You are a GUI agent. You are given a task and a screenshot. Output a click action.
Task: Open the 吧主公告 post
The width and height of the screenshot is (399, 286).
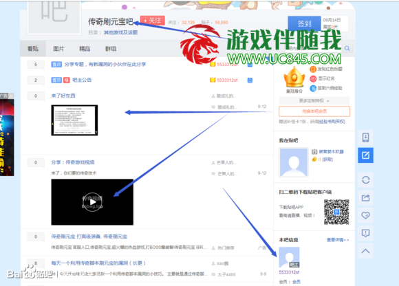[82, 80]
